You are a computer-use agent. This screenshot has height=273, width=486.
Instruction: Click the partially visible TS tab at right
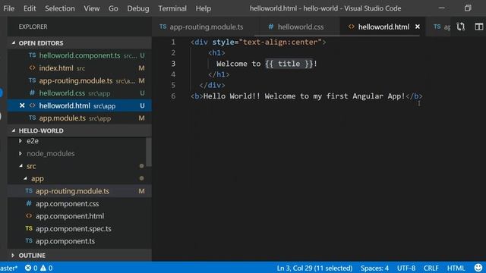coord(441,27)
